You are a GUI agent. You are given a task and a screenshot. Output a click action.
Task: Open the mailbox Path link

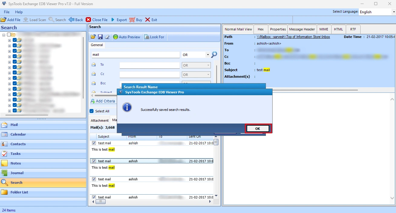click(x=293, y=37)
